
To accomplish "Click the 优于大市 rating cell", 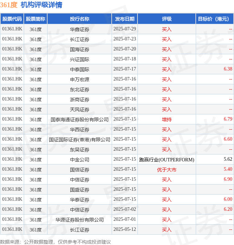I will [x=166, y=170].
